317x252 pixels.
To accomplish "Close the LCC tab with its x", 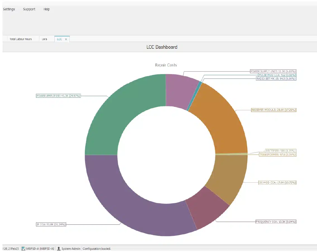I will [x=66, y=39].
